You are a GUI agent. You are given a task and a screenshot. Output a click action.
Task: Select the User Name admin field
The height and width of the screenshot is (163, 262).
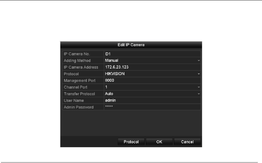152,100
